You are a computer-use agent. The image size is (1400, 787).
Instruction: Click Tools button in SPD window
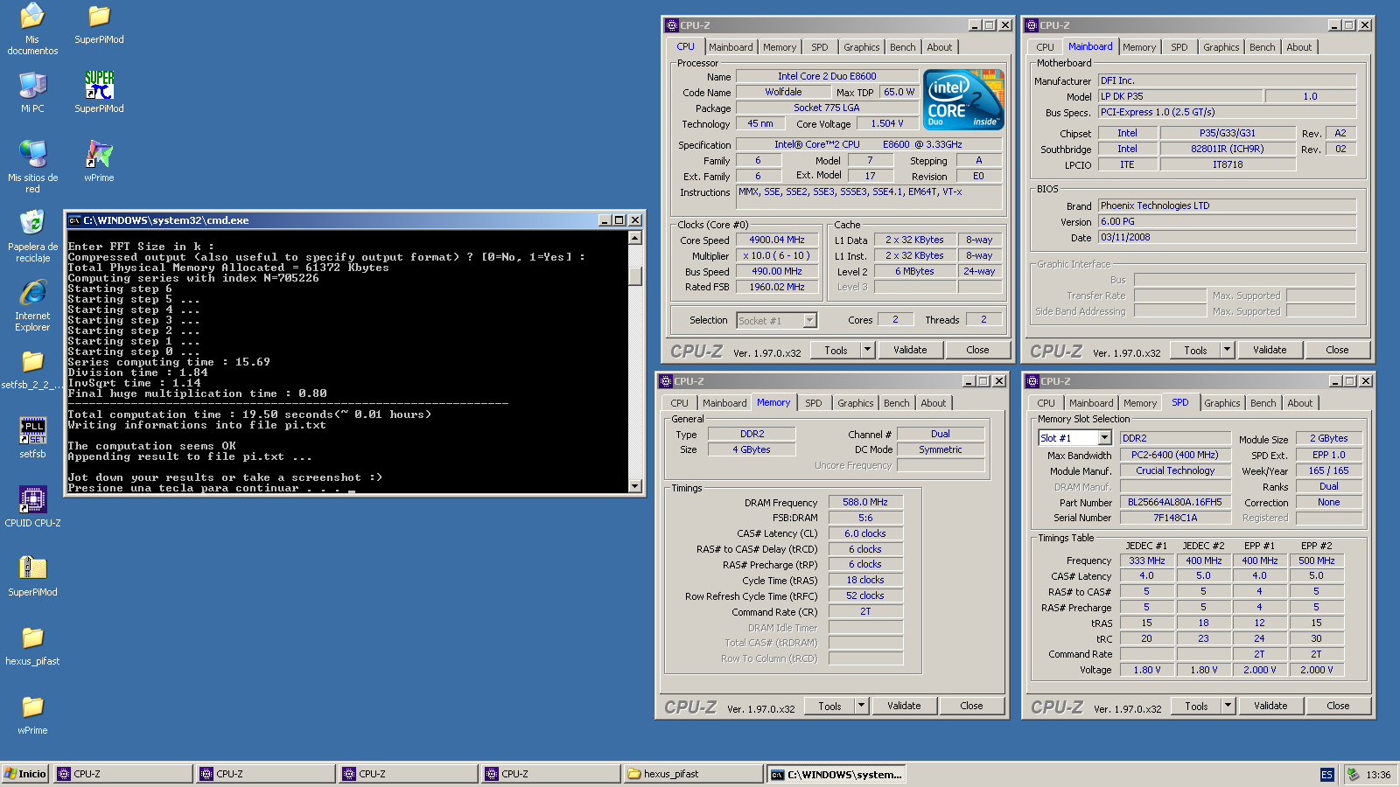tap(1196, 706)
